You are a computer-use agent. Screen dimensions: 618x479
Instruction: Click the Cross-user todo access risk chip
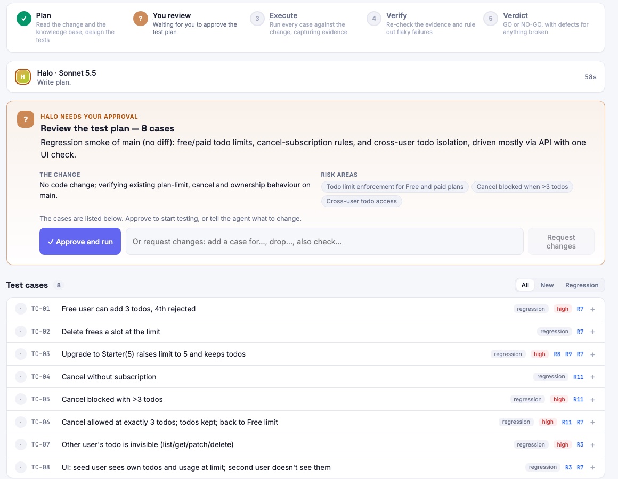click(361, 201)
